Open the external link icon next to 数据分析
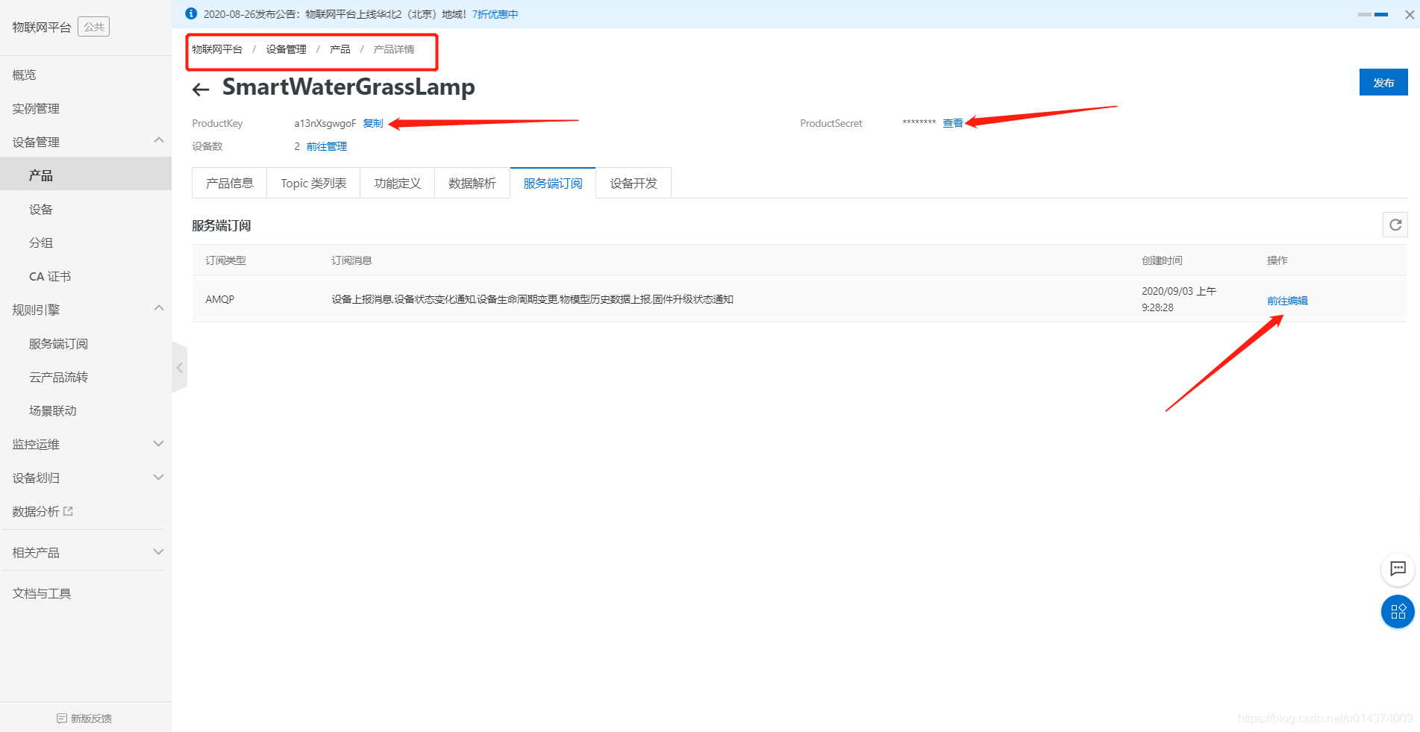The height and width of the screenshot is (732, 1420). 69,511
